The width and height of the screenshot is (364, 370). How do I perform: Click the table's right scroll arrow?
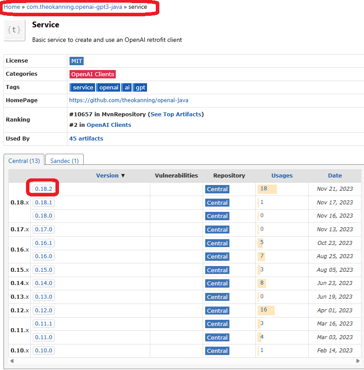358,361
